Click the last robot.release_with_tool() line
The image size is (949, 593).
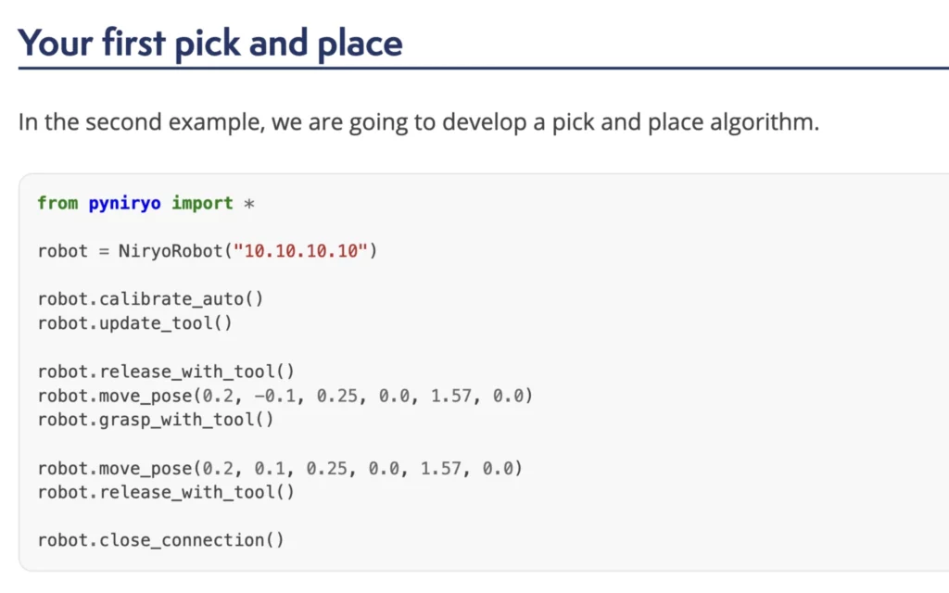point(166,492)
